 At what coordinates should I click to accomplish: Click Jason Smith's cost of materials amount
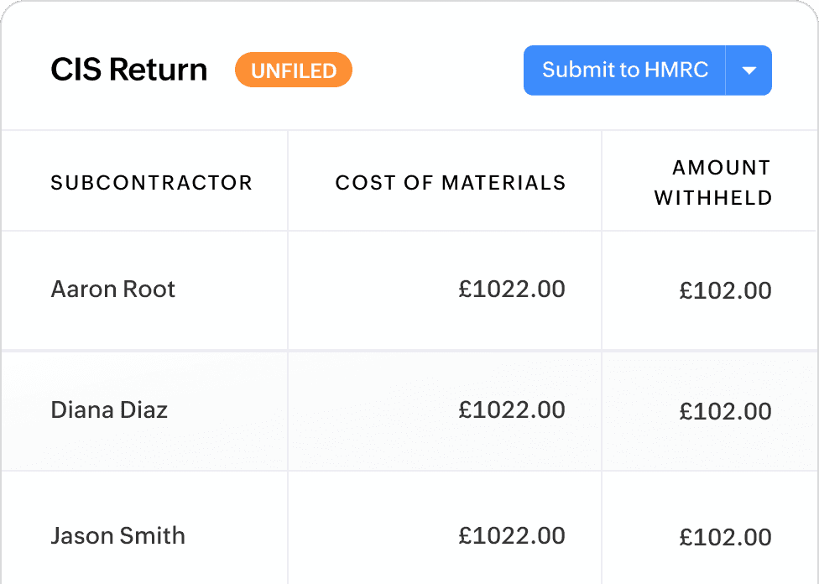pos(512,536)
